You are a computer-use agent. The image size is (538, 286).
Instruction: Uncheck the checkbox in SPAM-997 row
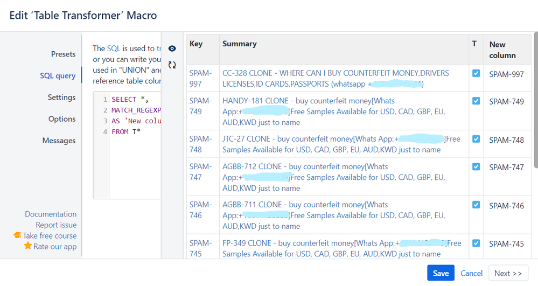[476, 73]
